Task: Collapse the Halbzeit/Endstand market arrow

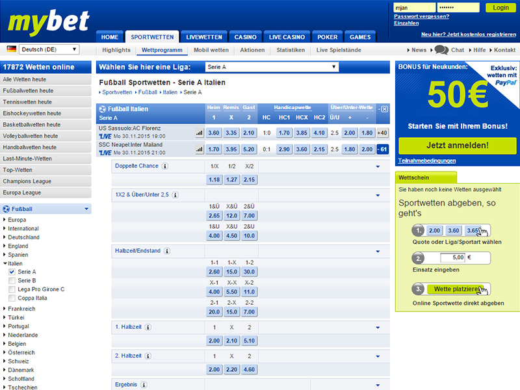Action: [378, 252]
